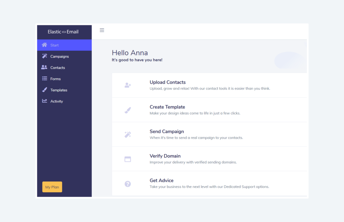This screenshot has width=344, height=222.
Task: Click the chart icon beside Activity
Action: pos(44,101)
